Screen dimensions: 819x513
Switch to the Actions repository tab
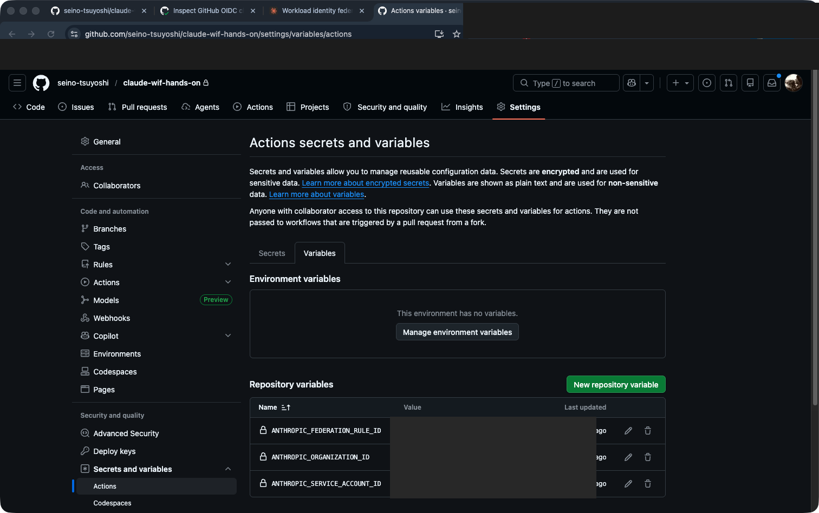tap(253, 107)
